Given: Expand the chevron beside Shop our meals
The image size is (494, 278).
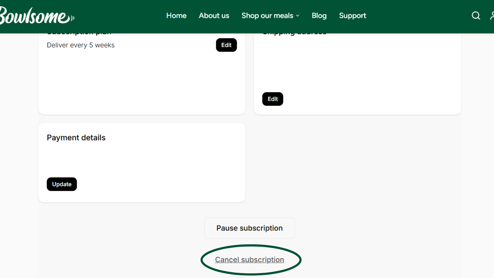Looking at the screenshot, I should (x=298, y=16).
